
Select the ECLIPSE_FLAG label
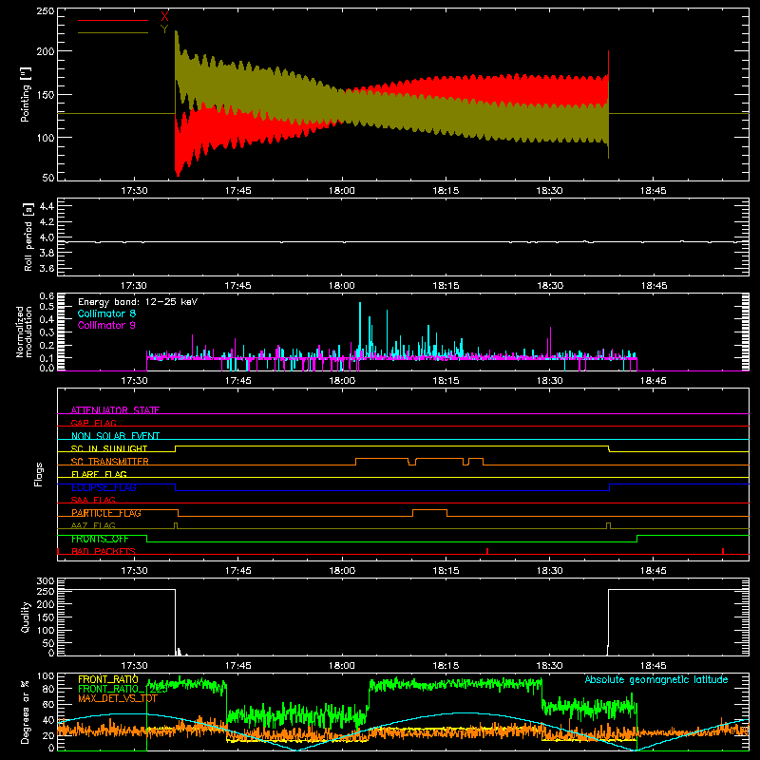click(104, 487)
